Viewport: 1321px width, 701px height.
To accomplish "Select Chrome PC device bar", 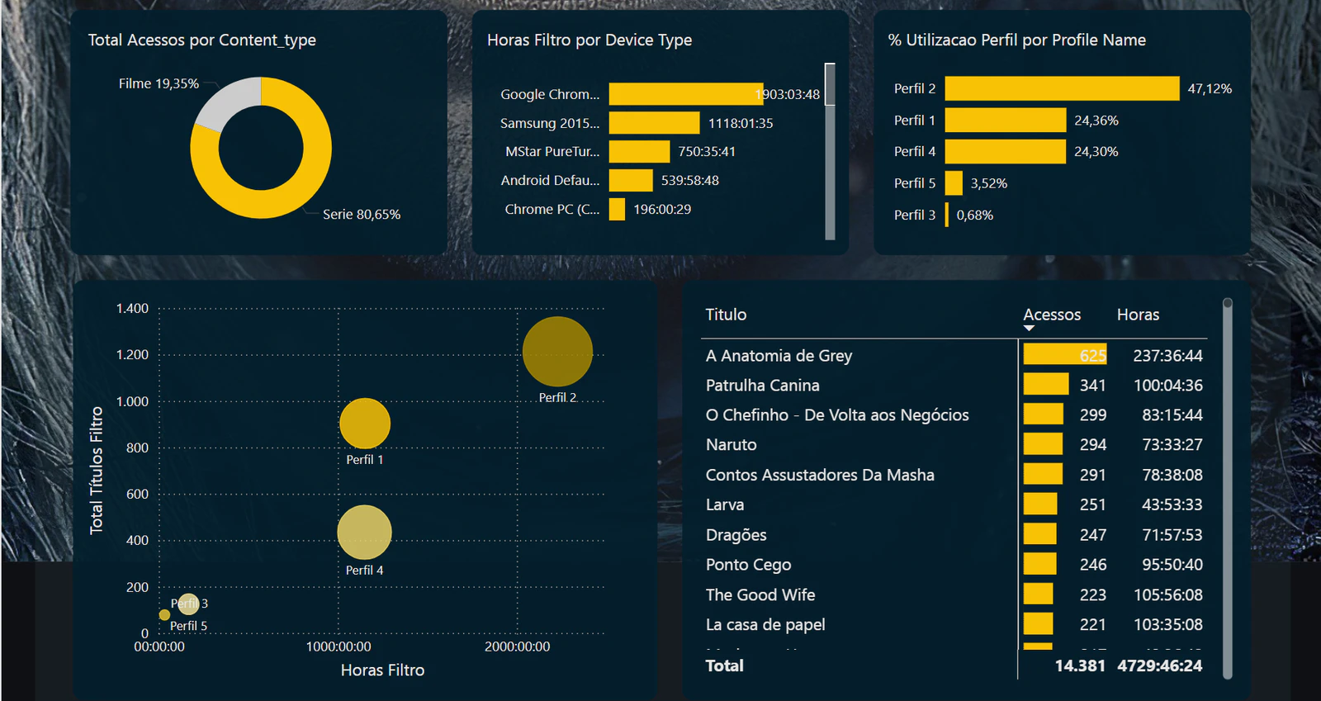I will coord(617,210).
